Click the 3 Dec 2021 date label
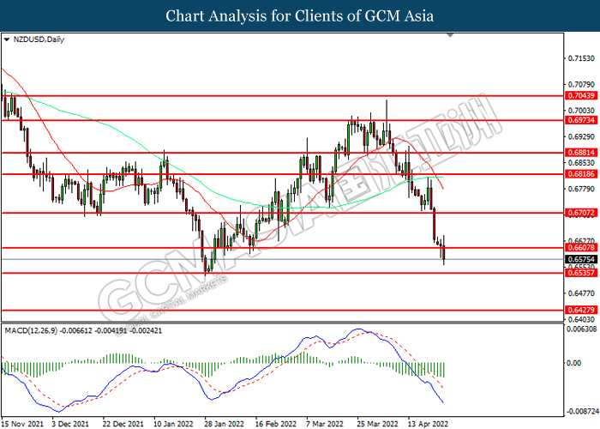 (70, 424)
